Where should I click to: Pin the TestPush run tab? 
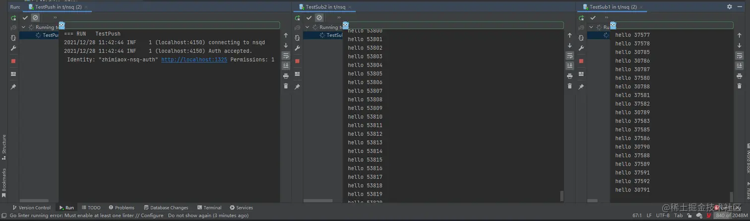click(13, 87)
